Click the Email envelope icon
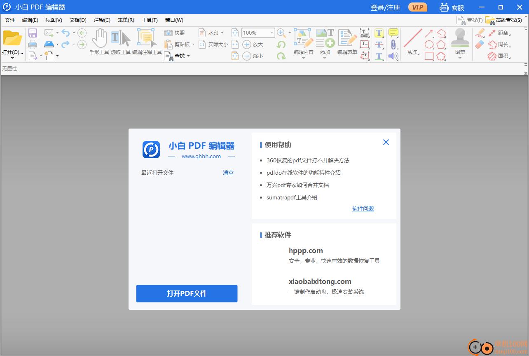The image size is (529, 356). point(49,33)
